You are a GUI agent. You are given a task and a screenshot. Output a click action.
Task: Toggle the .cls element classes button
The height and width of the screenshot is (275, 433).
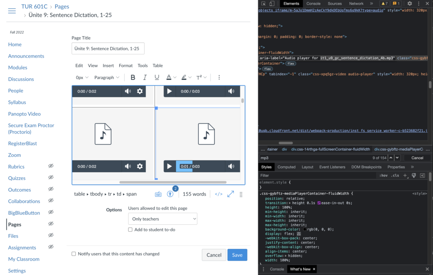(395, 175)
